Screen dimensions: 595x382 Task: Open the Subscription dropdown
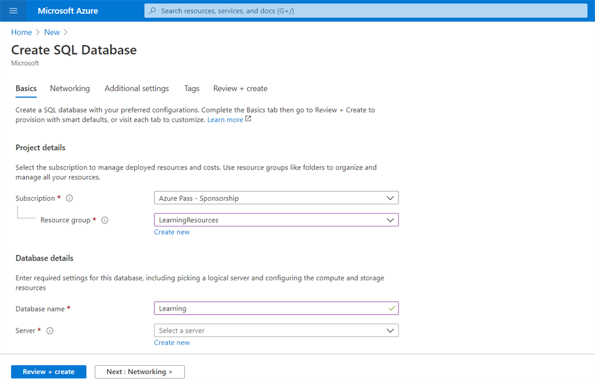click(392, 197)
